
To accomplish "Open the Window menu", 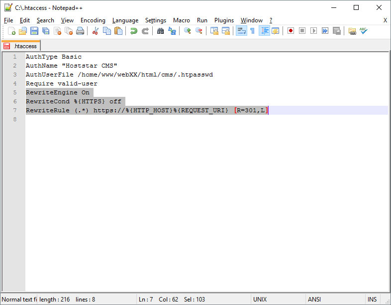I will coord(251,20).
